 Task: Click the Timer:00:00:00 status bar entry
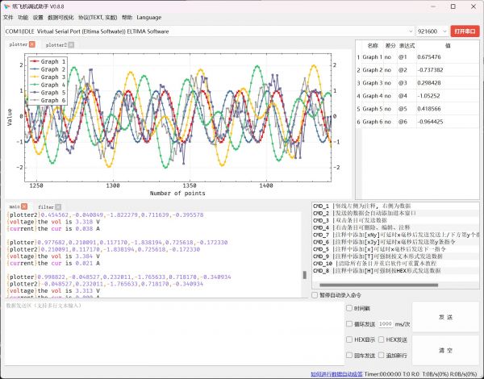click(x=382, y=374)
